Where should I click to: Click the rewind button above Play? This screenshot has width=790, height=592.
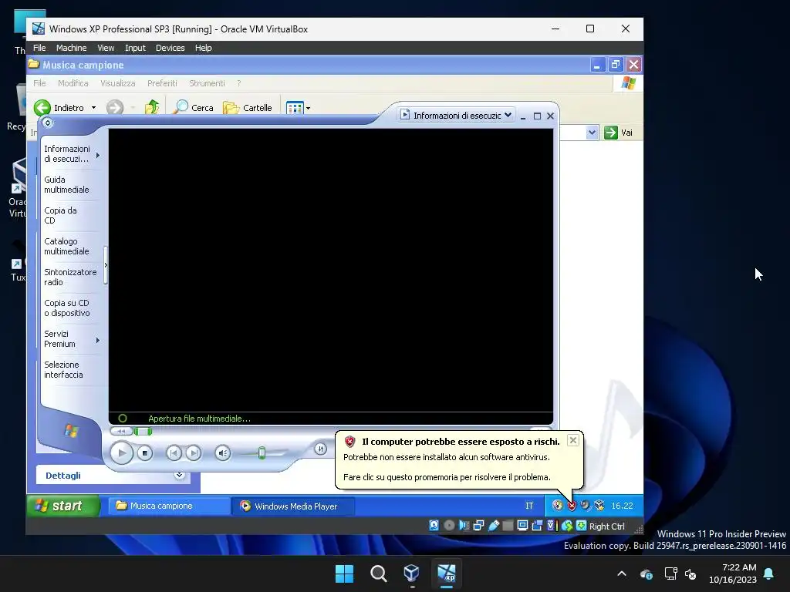tap(121, 431)
